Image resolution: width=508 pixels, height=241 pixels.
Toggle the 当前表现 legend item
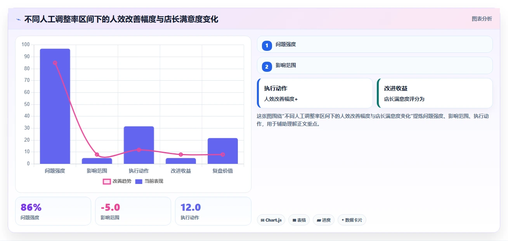point(149,181)
